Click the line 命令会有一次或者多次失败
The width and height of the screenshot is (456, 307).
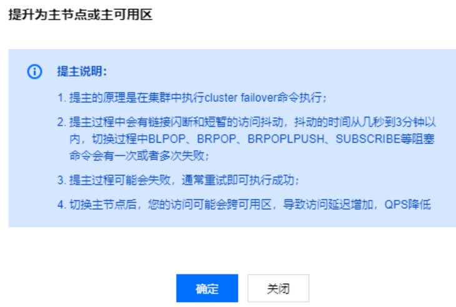pyautogui.click(x=139, y=156)
